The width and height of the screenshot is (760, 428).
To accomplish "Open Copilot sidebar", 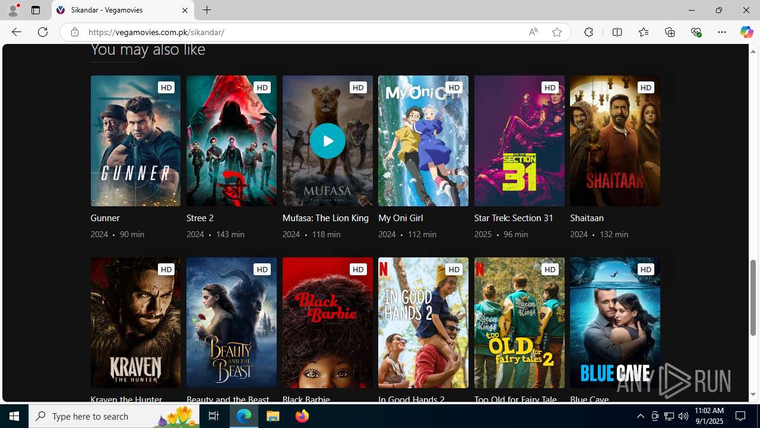I will click(746, 32).
